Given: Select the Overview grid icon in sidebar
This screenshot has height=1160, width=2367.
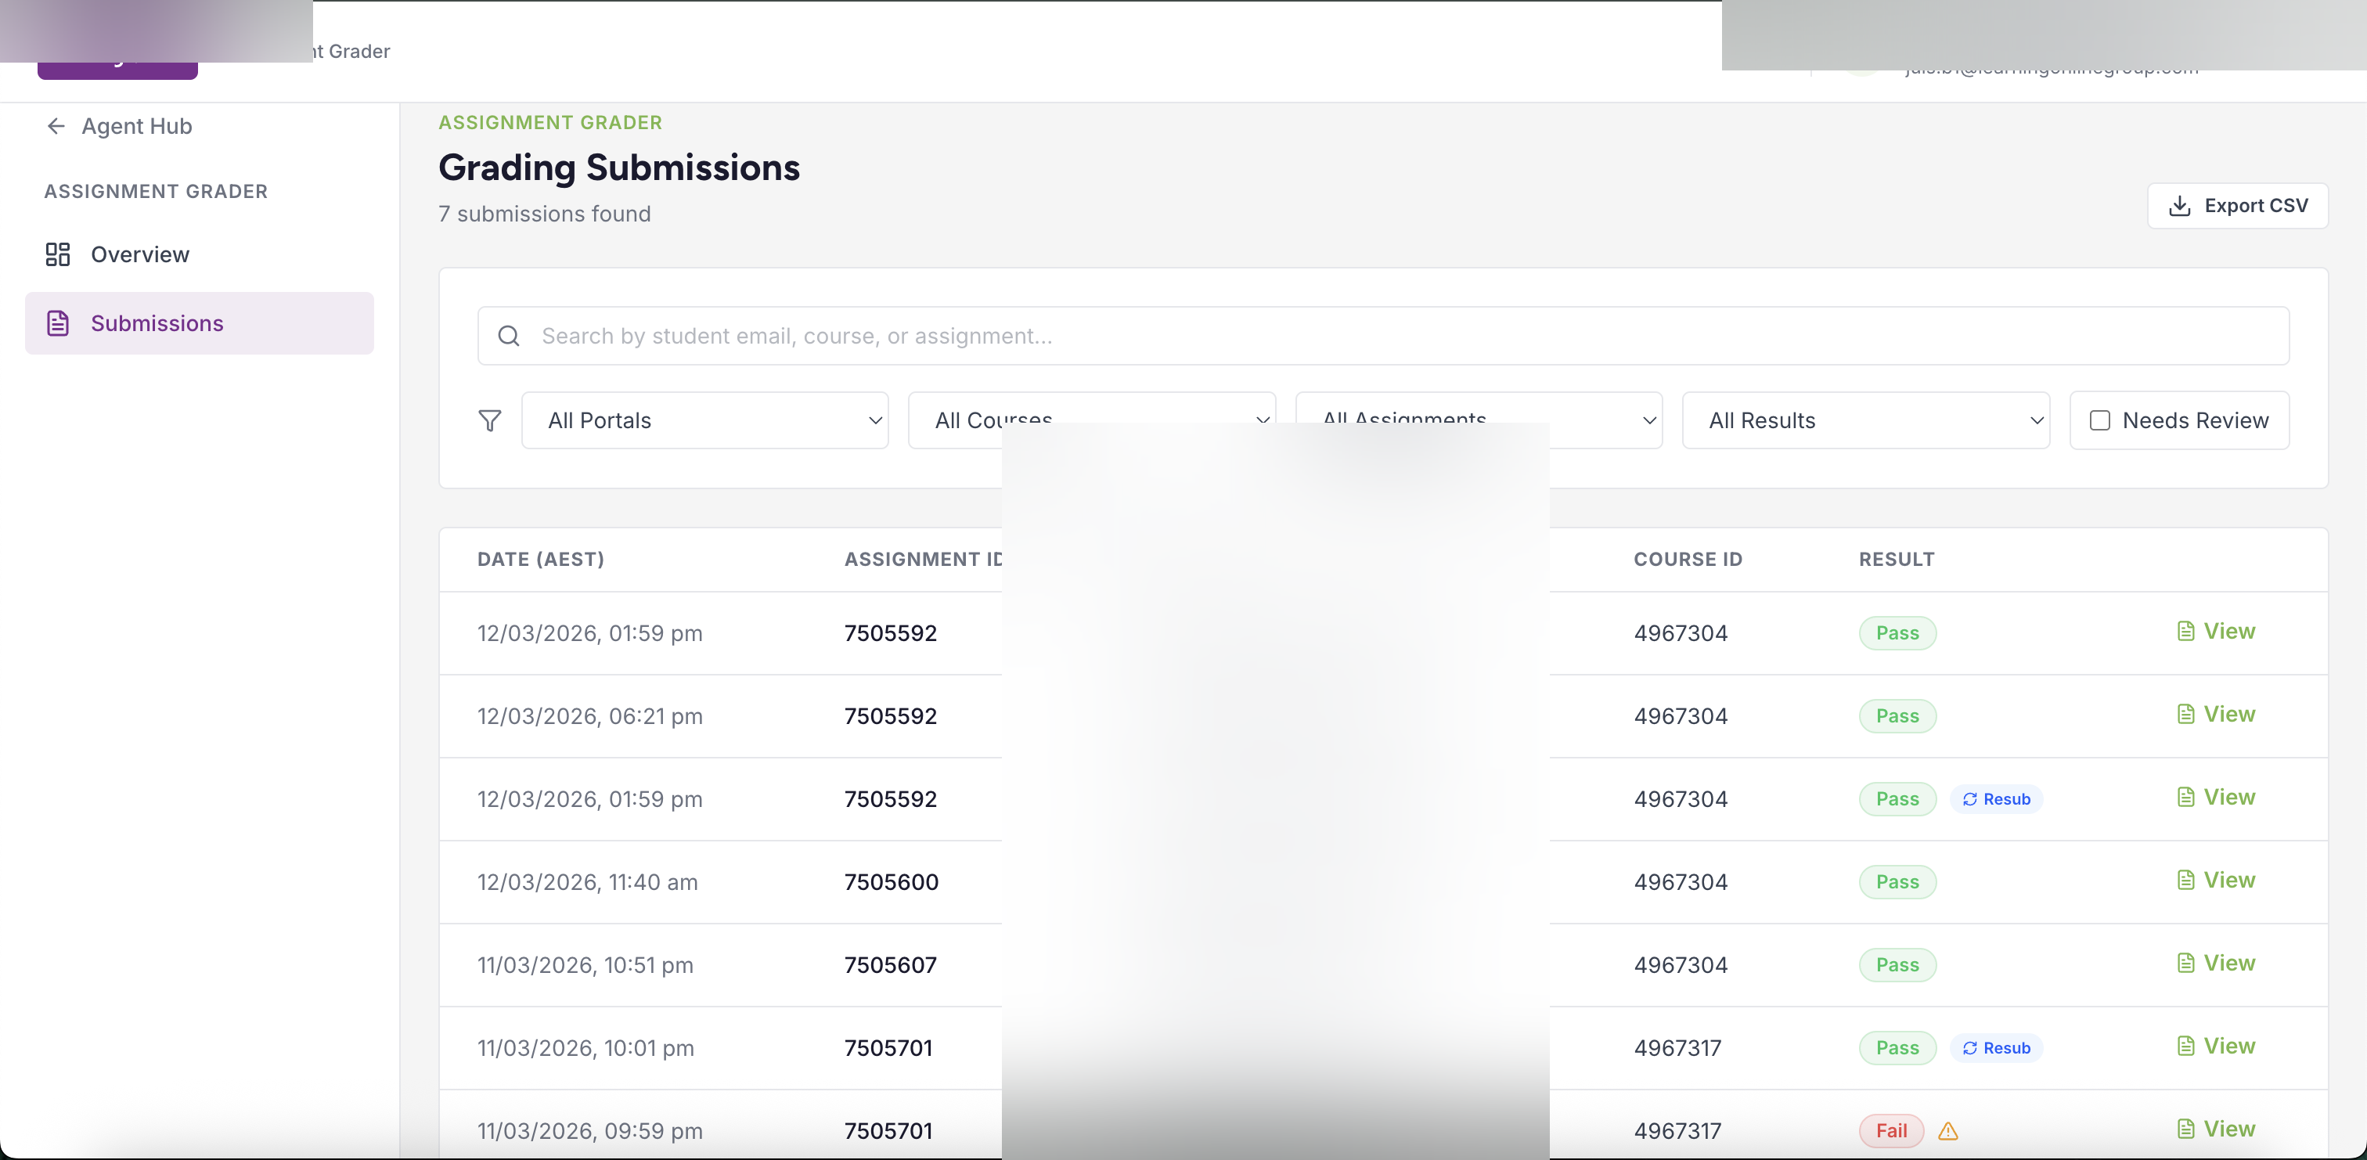Looking at the screenshot, I should coord(58,254).
